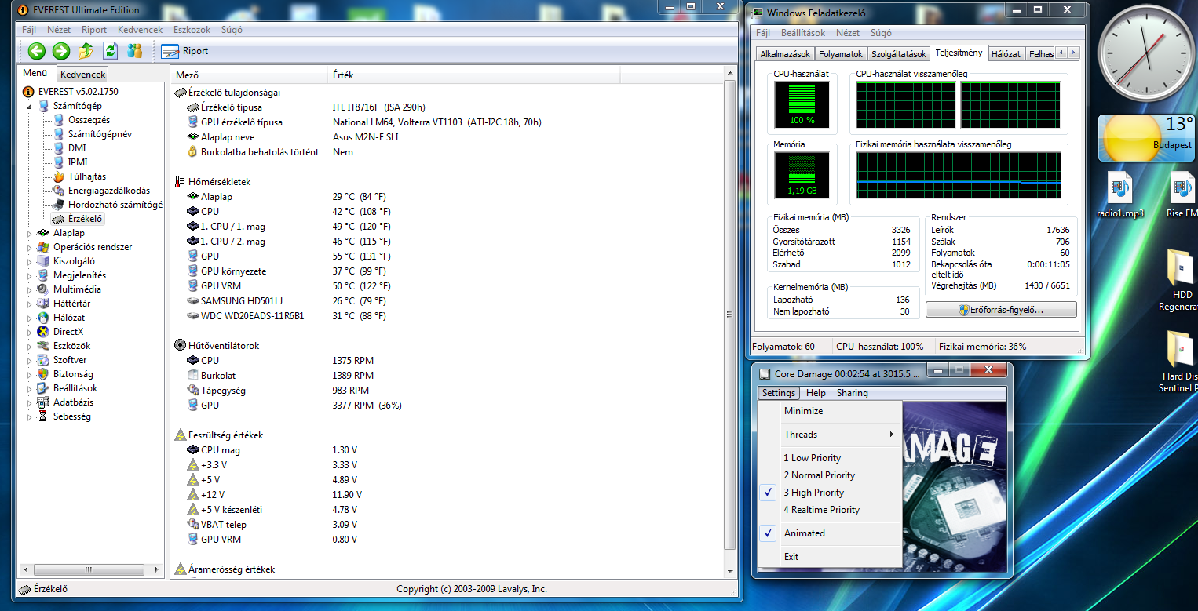Click the Feszültség értékek warning icon
The width and height of the screenshot is (1198, 611).
coord(180,435)
